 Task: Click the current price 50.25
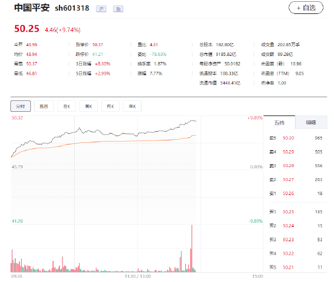27,29
